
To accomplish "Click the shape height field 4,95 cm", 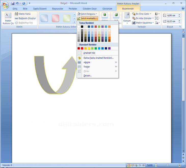I will click(172, 16).
